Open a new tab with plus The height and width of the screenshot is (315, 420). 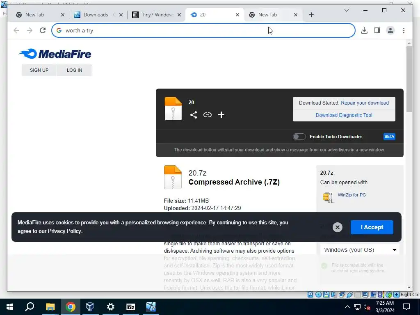click(x=311, y=15)
